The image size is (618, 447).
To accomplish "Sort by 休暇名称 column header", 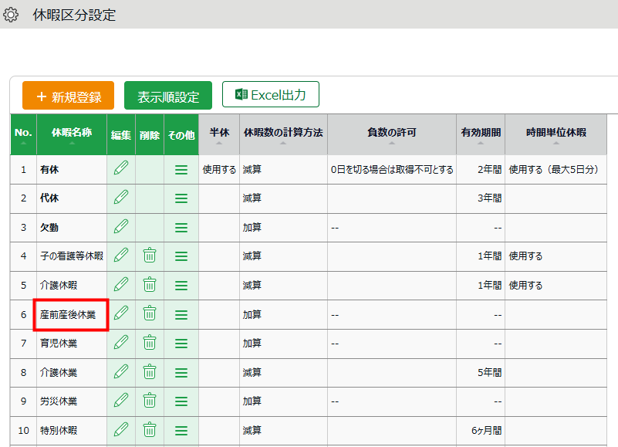I will tap(72, 134).
